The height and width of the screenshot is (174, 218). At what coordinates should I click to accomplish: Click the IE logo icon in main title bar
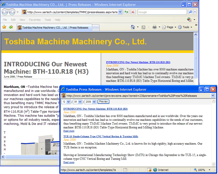coord(3,5)
